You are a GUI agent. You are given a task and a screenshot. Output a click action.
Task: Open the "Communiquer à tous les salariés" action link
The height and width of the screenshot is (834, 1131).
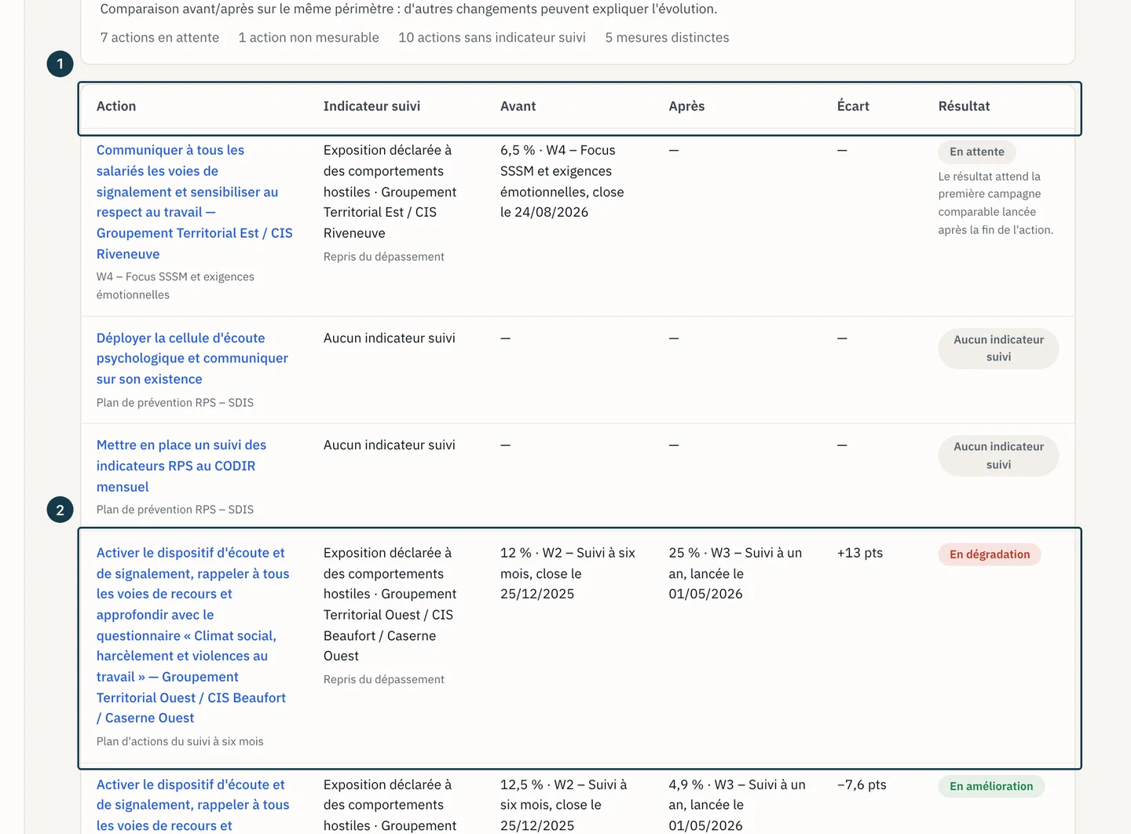tap(194, 202)
